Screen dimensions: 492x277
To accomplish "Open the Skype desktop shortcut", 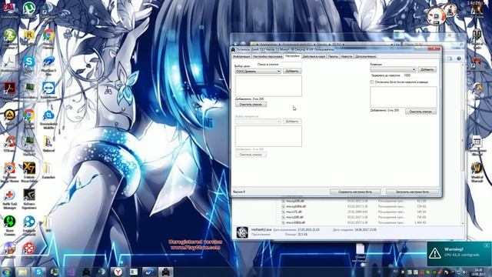I will coord(29,62).
